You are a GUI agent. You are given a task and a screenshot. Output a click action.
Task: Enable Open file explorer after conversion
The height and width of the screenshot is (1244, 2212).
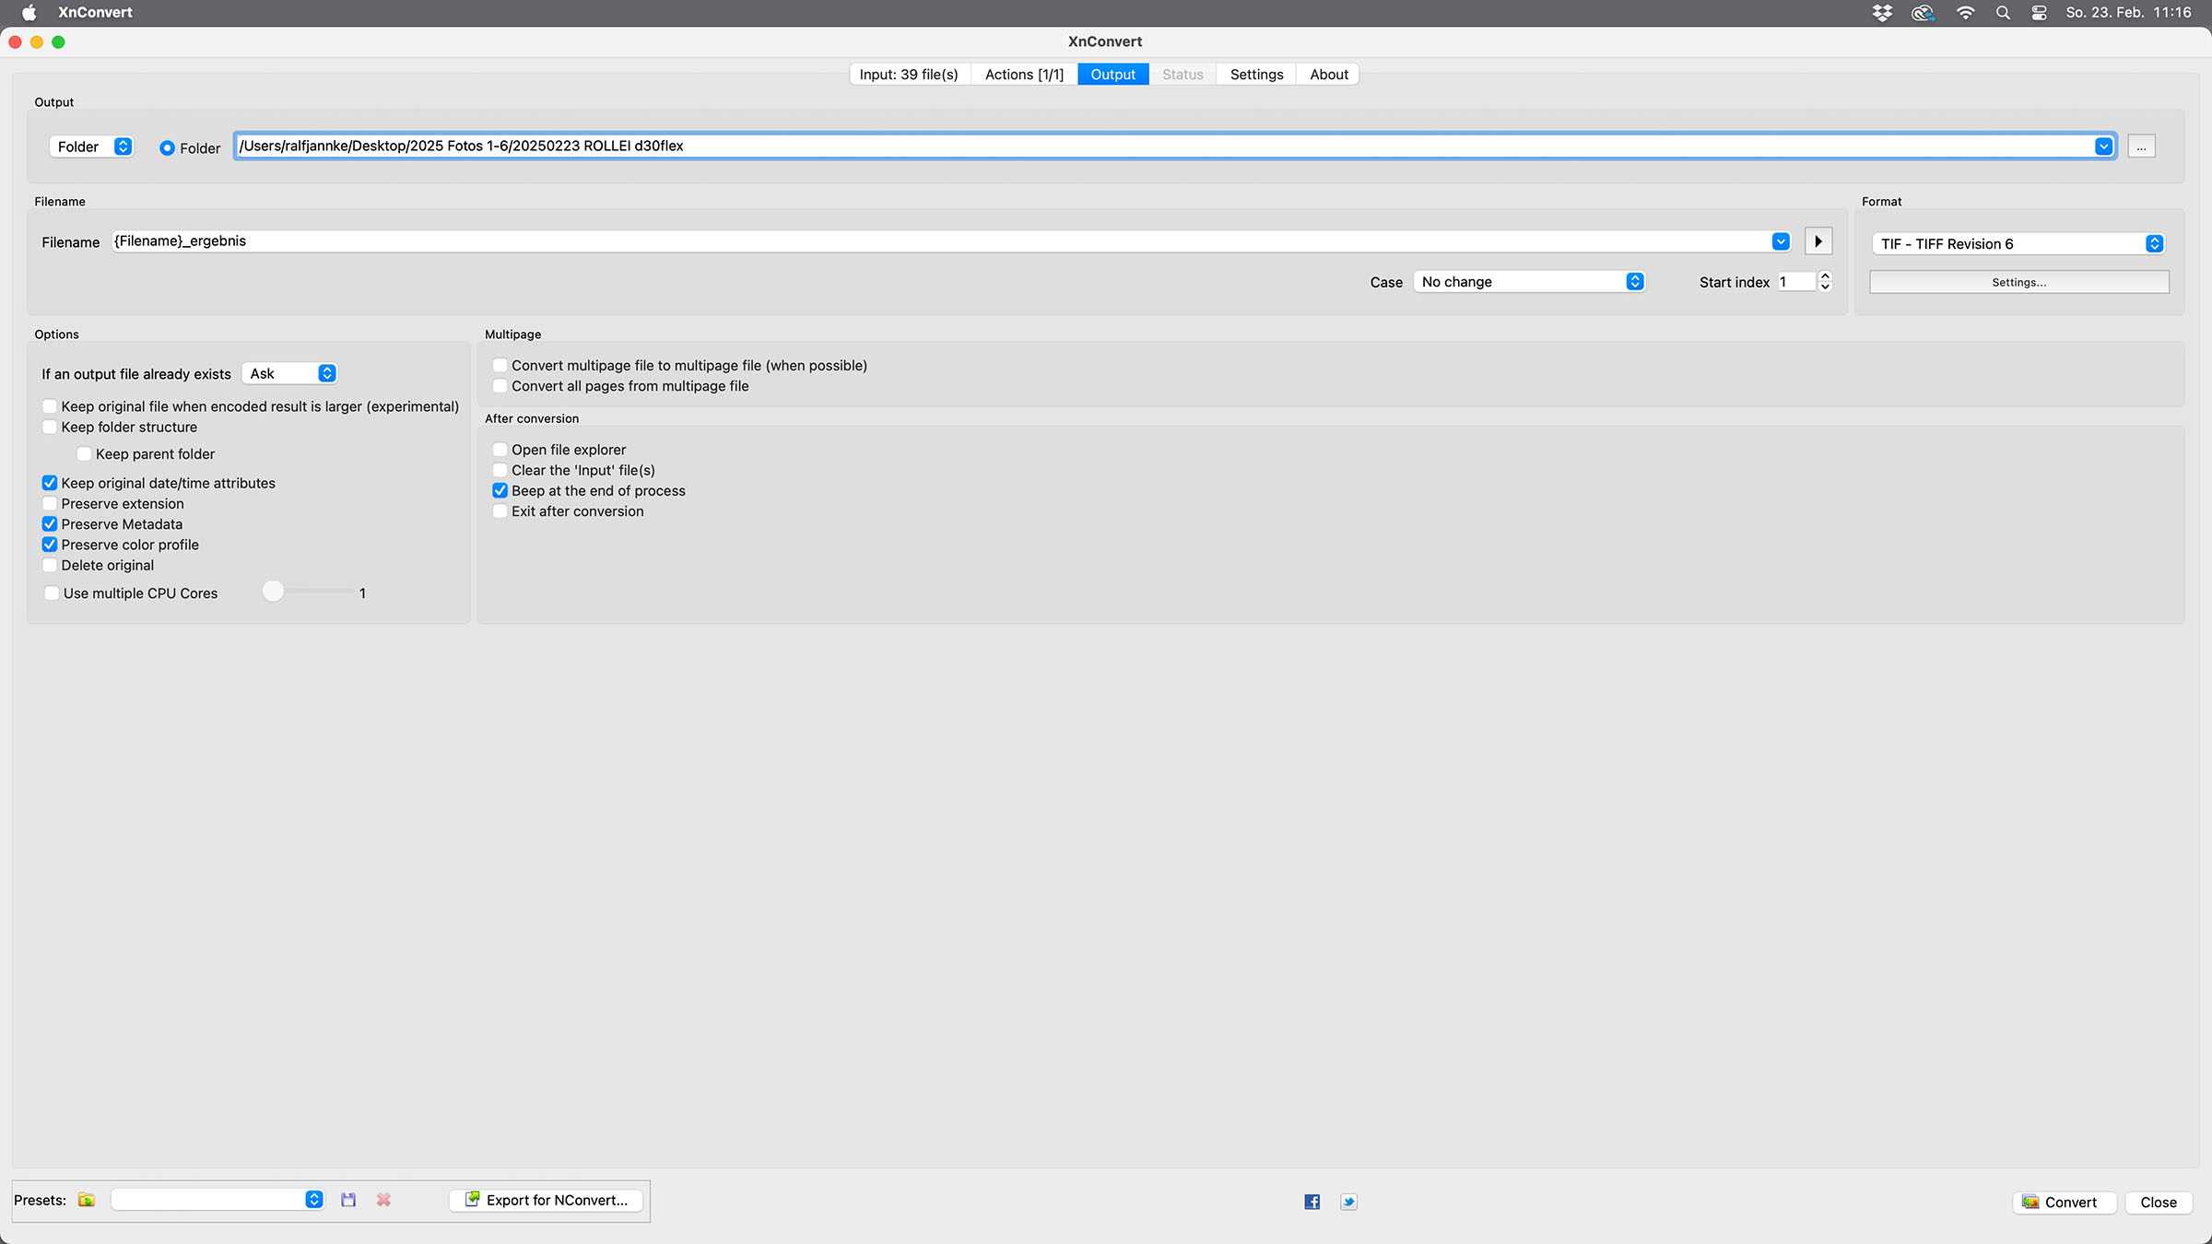click(x=500, y=450)
